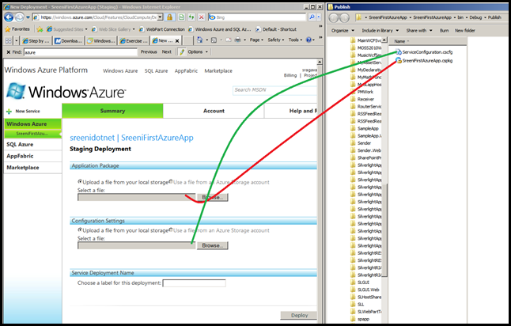Click Explorer forward button in Publish window

pos(344,18)
